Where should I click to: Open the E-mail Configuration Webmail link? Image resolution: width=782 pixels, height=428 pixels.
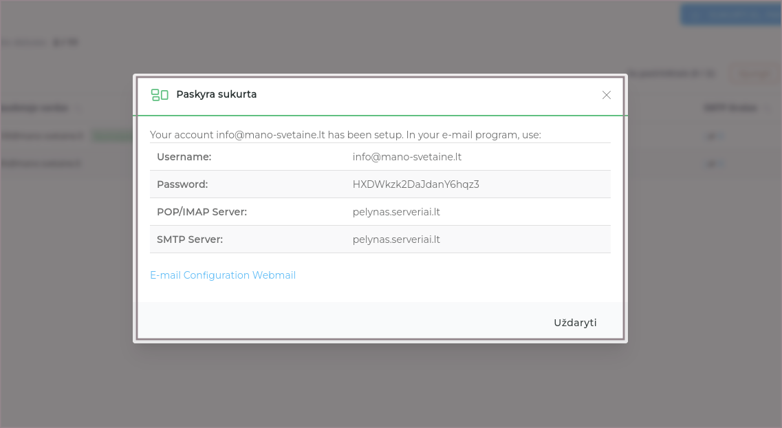(x=223, y=275)
